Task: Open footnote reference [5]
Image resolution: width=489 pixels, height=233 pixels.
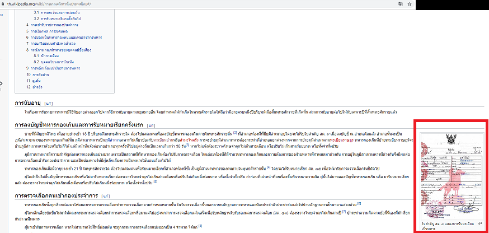Action: 155,181
